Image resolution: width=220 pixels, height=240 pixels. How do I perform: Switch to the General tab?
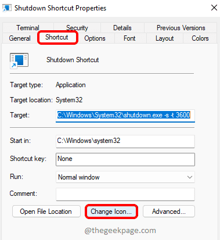click(20, 38)
